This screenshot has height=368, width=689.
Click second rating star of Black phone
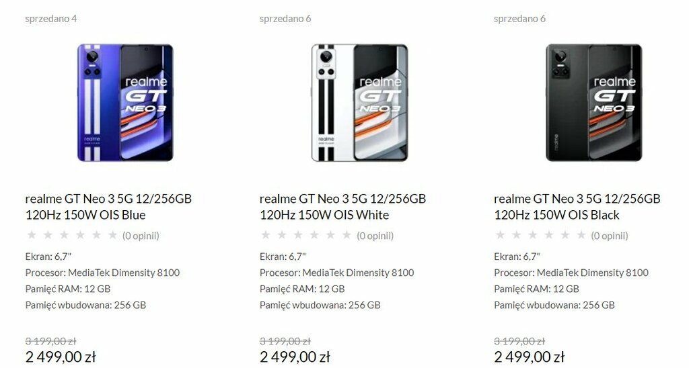pyautogui.click(x=516, y=235)
